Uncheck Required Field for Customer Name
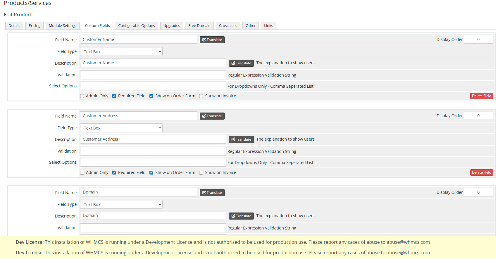The width and height of the screenshot is (496, 259). [x=114, y=96]
